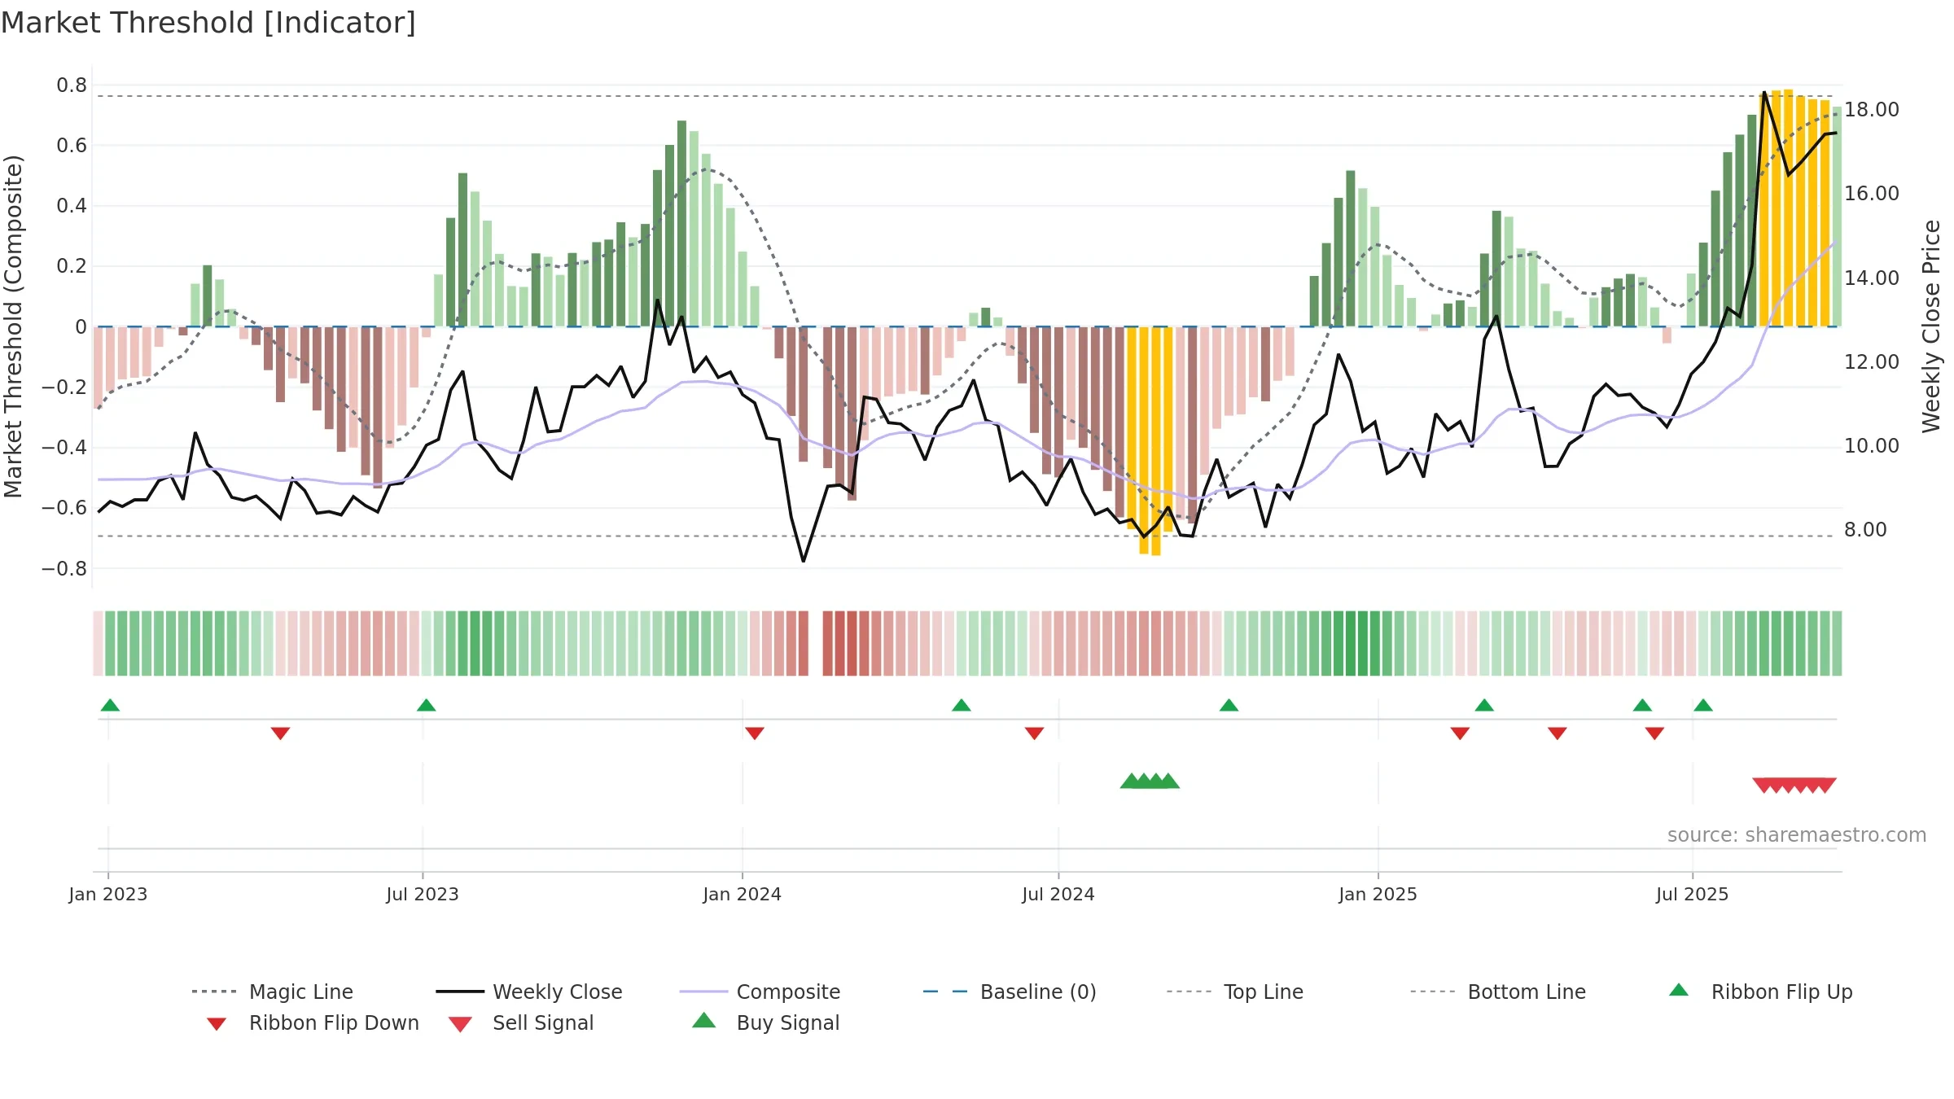The image size is (1954, 1099).
Task: Toggle the Baseline (0) legend entry
Action: pyautogui.click(x=1010, y=992)
